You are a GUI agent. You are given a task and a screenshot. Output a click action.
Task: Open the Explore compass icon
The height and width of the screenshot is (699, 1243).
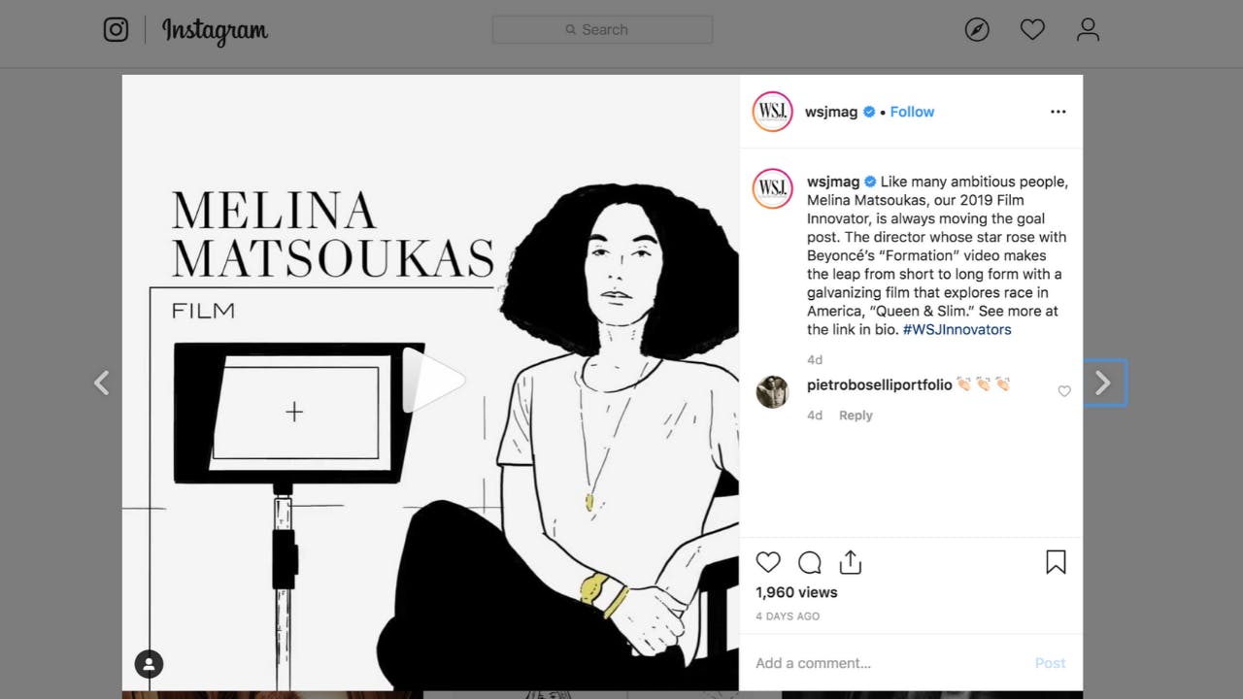(x=977, y=30)
